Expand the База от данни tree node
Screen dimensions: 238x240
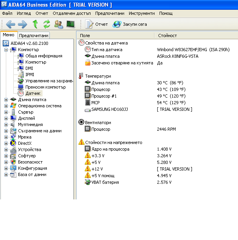[6, 175]
